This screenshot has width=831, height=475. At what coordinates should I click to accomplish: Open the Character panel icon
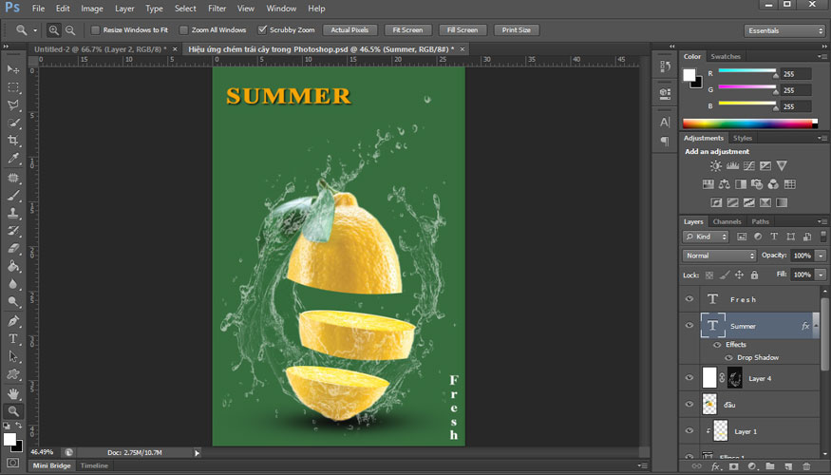click(x=665, y=122)
